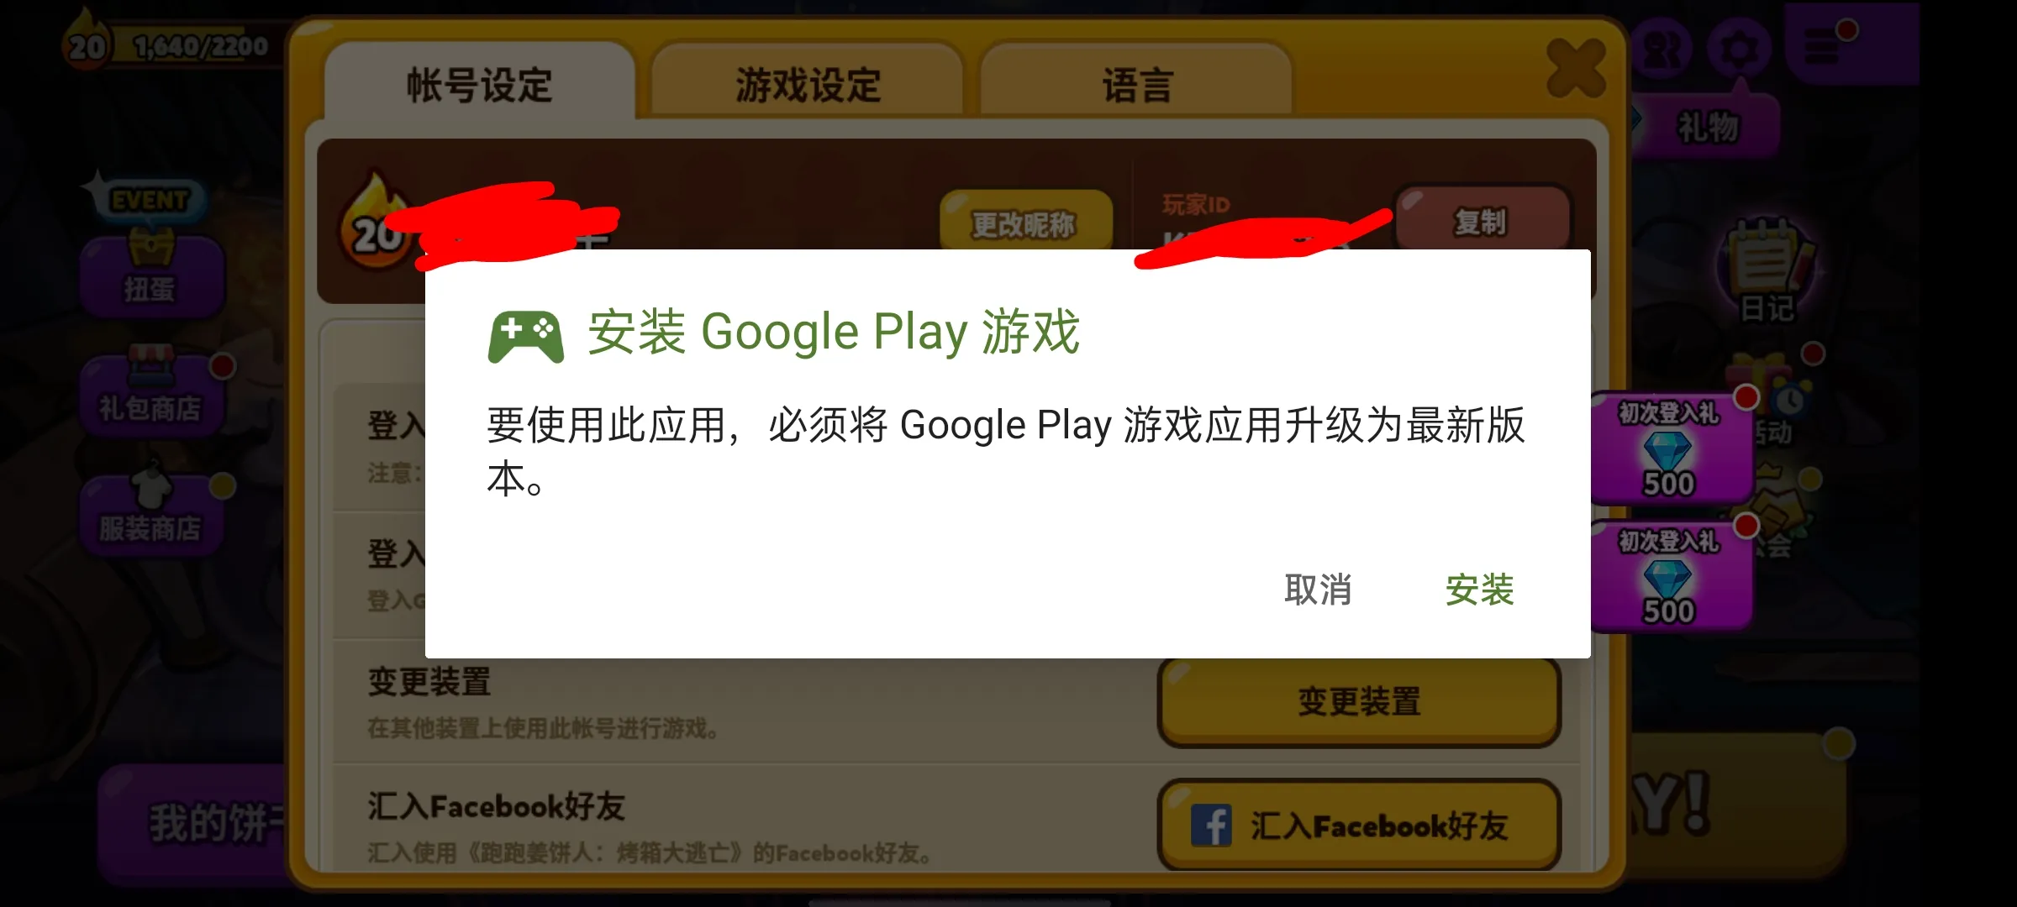Tap the 复制 button to copy player ID

point(1482,221)
